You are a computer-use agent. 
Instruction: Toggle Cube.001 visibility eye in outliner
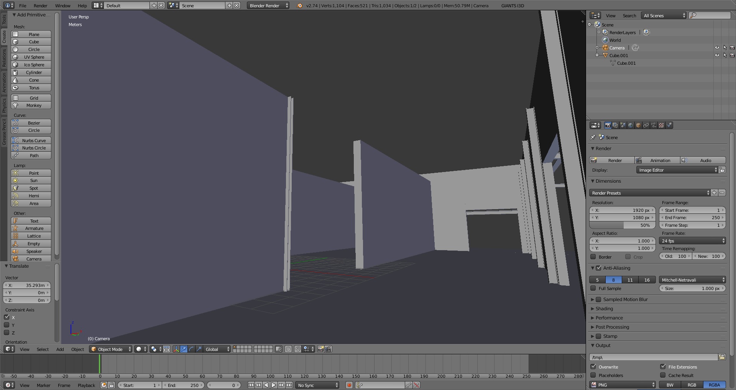point(717,55)
